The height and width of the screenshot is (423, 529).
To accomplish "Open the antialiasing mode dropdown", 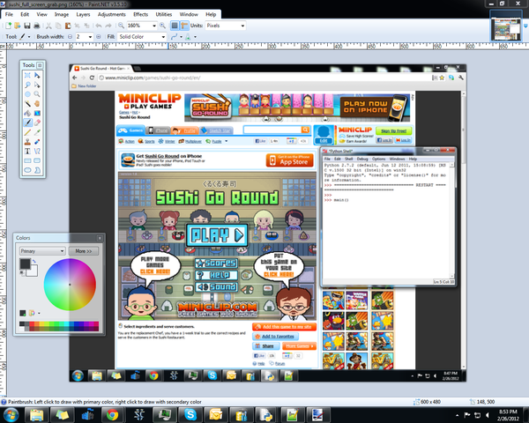I will pyautogui.click(x=181, y=37).
